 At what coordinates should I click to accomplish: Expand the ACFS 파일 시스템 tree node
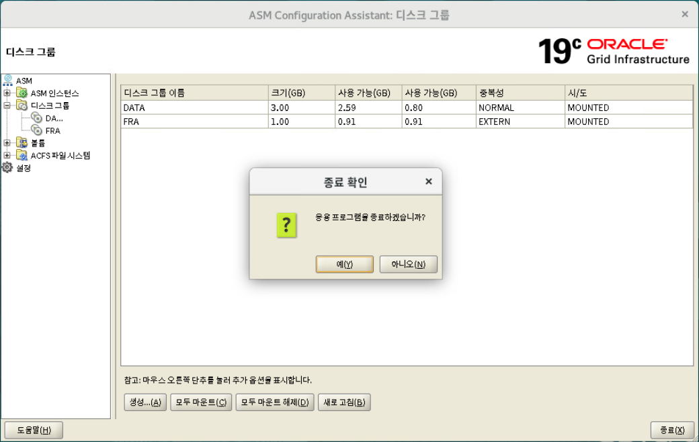pyautogui.click(x=7, y=155)
